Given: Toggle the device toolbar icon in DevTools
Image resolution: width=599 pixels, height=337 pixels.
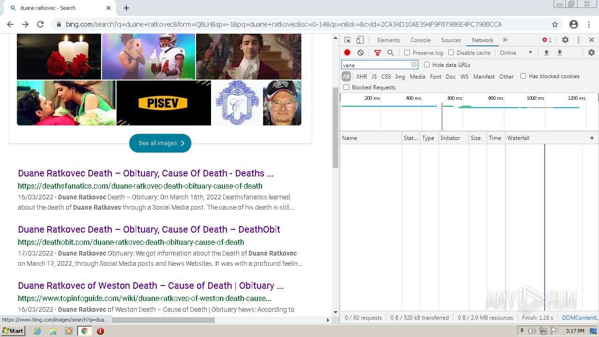Looking at the screenshot, I should pyautogui.click(x=360, y=40).
